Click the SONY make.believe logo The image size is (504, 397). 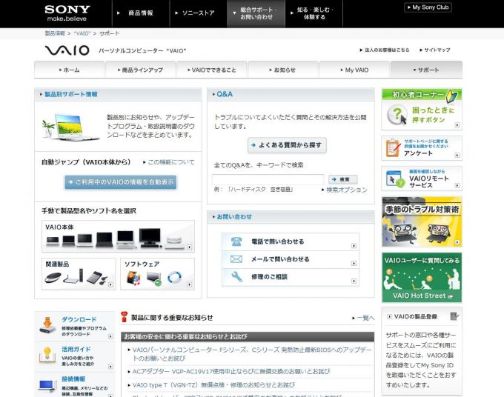67,13
